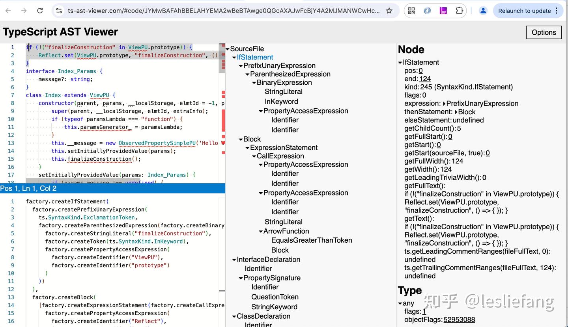The height and width of the screenshot is (327, 568).
Task: Select the EqualsGreaterThanToken tree node
Action: pyautogui.click(x=312, y=240)
